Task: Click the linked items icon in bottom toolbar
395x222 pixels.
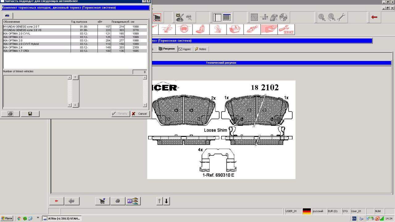Action: pyautogui.click(x=133, y=201)
